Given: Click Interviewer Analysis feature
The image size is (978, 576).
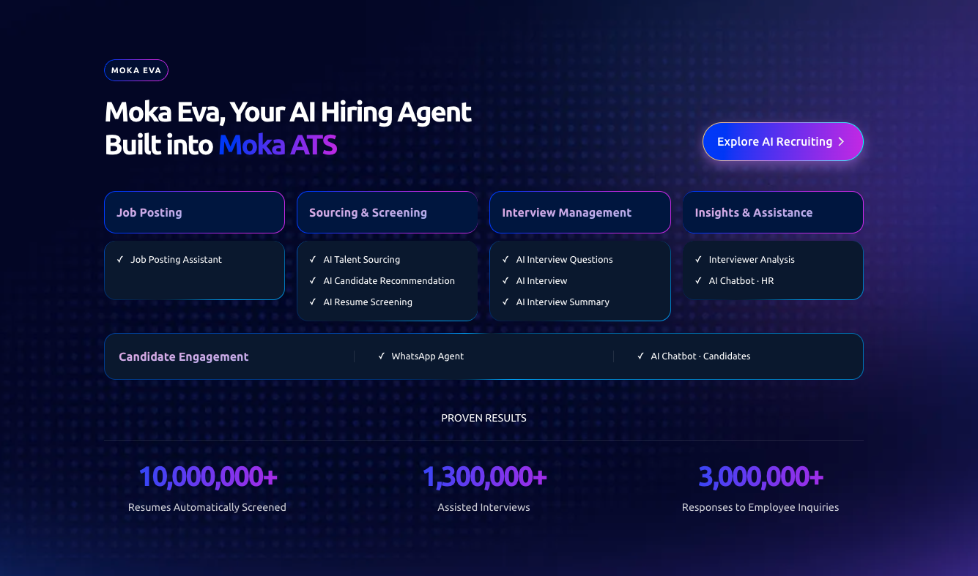Looking at the screenshot, I should coord(752,260).
